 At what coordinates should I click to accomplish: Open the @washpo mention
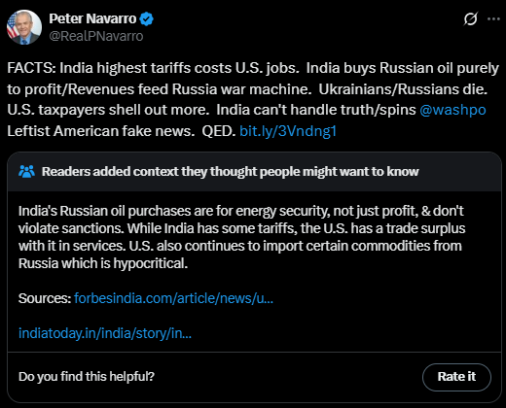(452, 110)
